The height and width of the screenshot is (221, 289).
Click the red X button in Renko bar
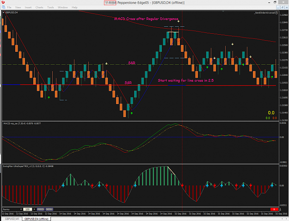pyautogui.click(x=274, y=209)
